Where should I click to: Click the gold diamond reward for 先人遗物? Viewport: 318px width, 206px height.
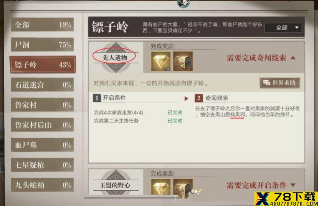point(161,61)
